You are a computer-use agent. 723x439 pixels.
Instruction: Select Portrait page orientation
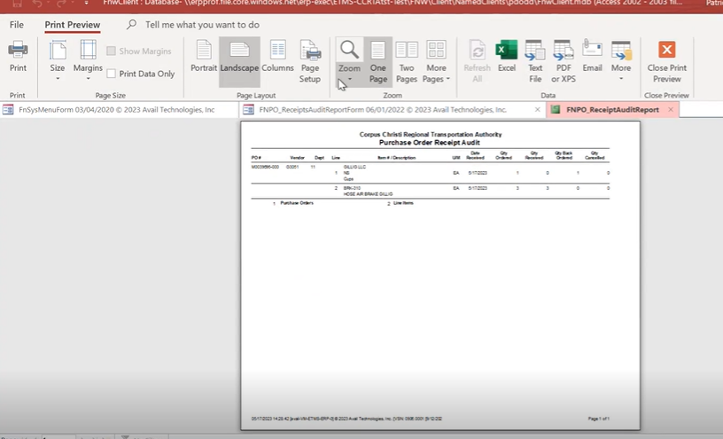click(x=204, y=57)
